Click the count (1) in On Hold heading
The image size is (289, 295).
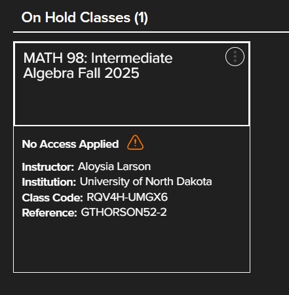(141, 18)
